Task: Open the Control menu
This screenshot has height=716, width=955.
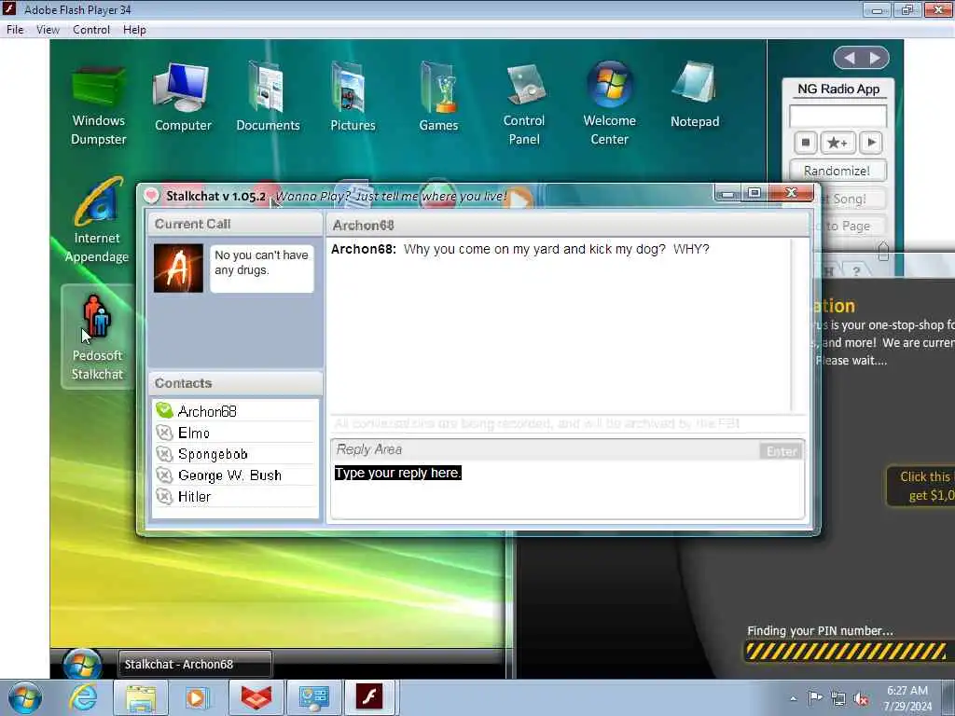Action: (x=91, y=30)
